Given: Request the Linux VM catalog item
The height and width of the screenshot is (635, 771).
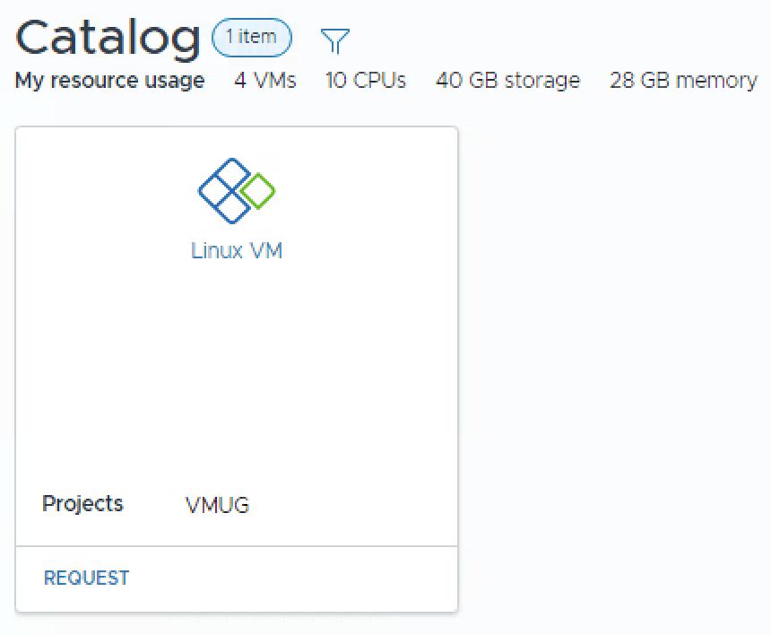Looking at the screenshot, I should 86,578.
